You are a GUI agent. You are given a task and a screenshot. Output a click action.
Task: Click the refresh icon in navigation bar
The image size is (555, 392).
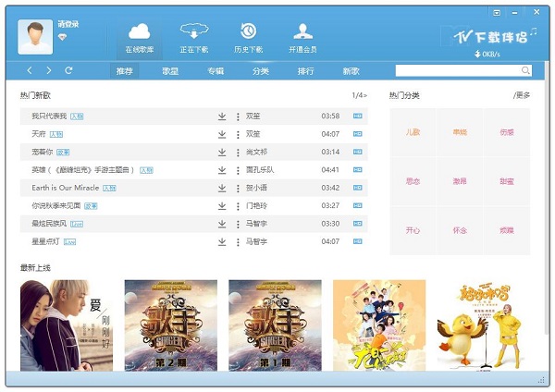(x=68, y=70)
